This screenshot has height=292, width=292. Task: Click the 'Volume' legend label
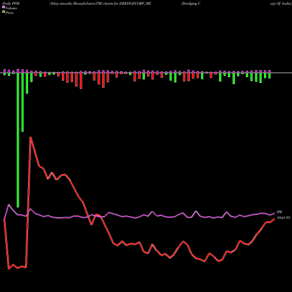(11, 8)
